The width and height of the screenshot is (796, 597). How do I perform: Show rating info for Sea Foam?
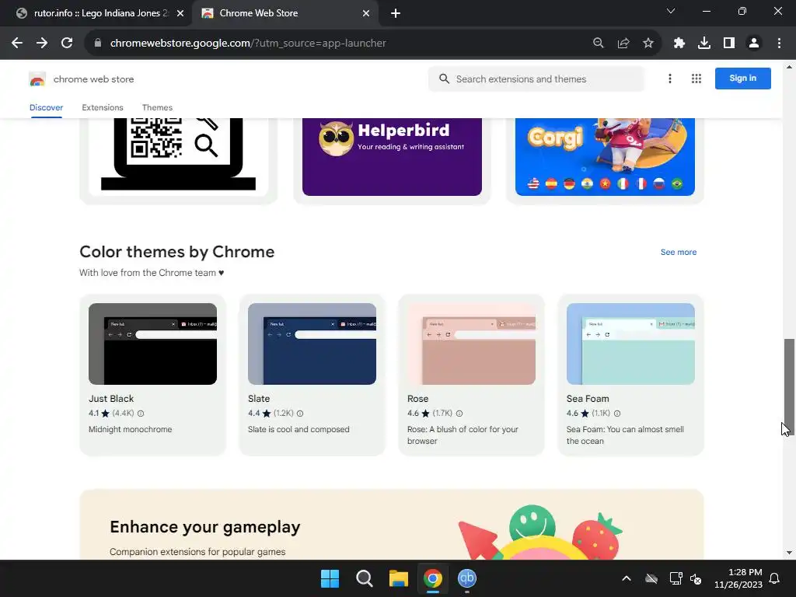point(617,414)
